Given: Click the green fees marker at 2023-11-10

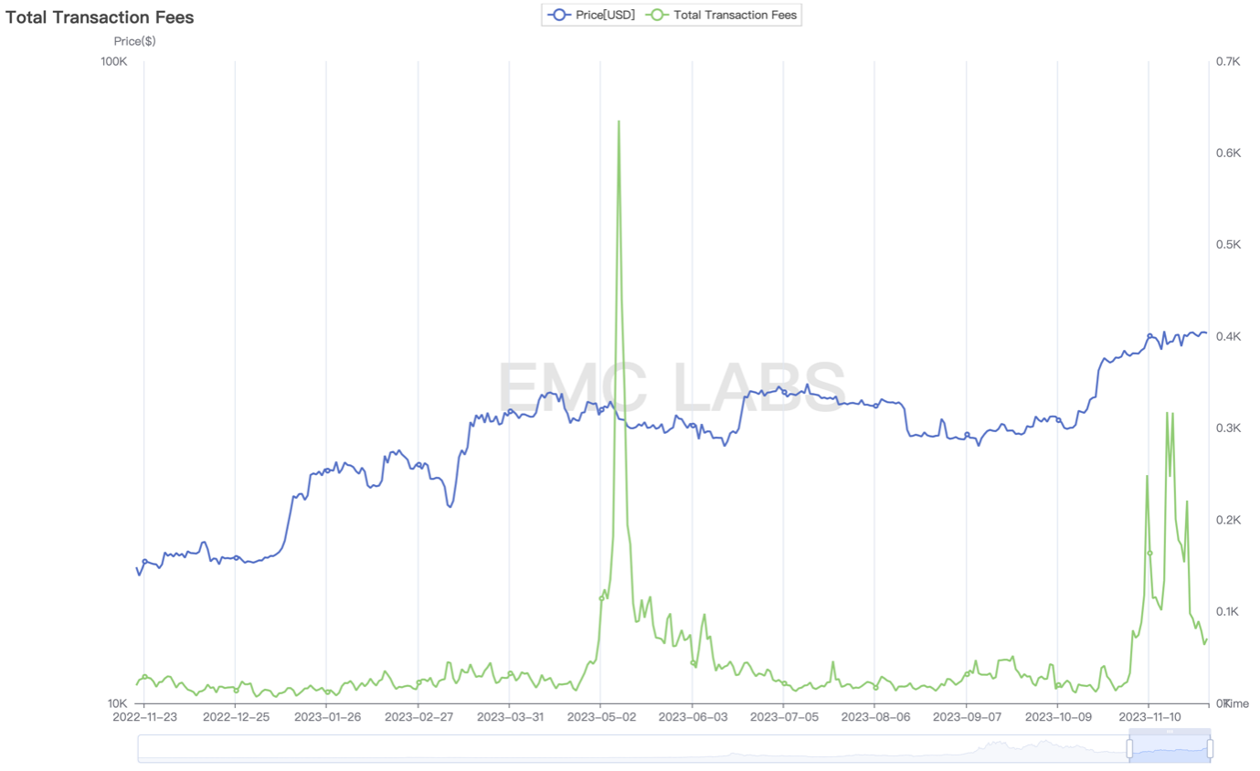Looking at the screenshot, I should [x=1149, y=554].
